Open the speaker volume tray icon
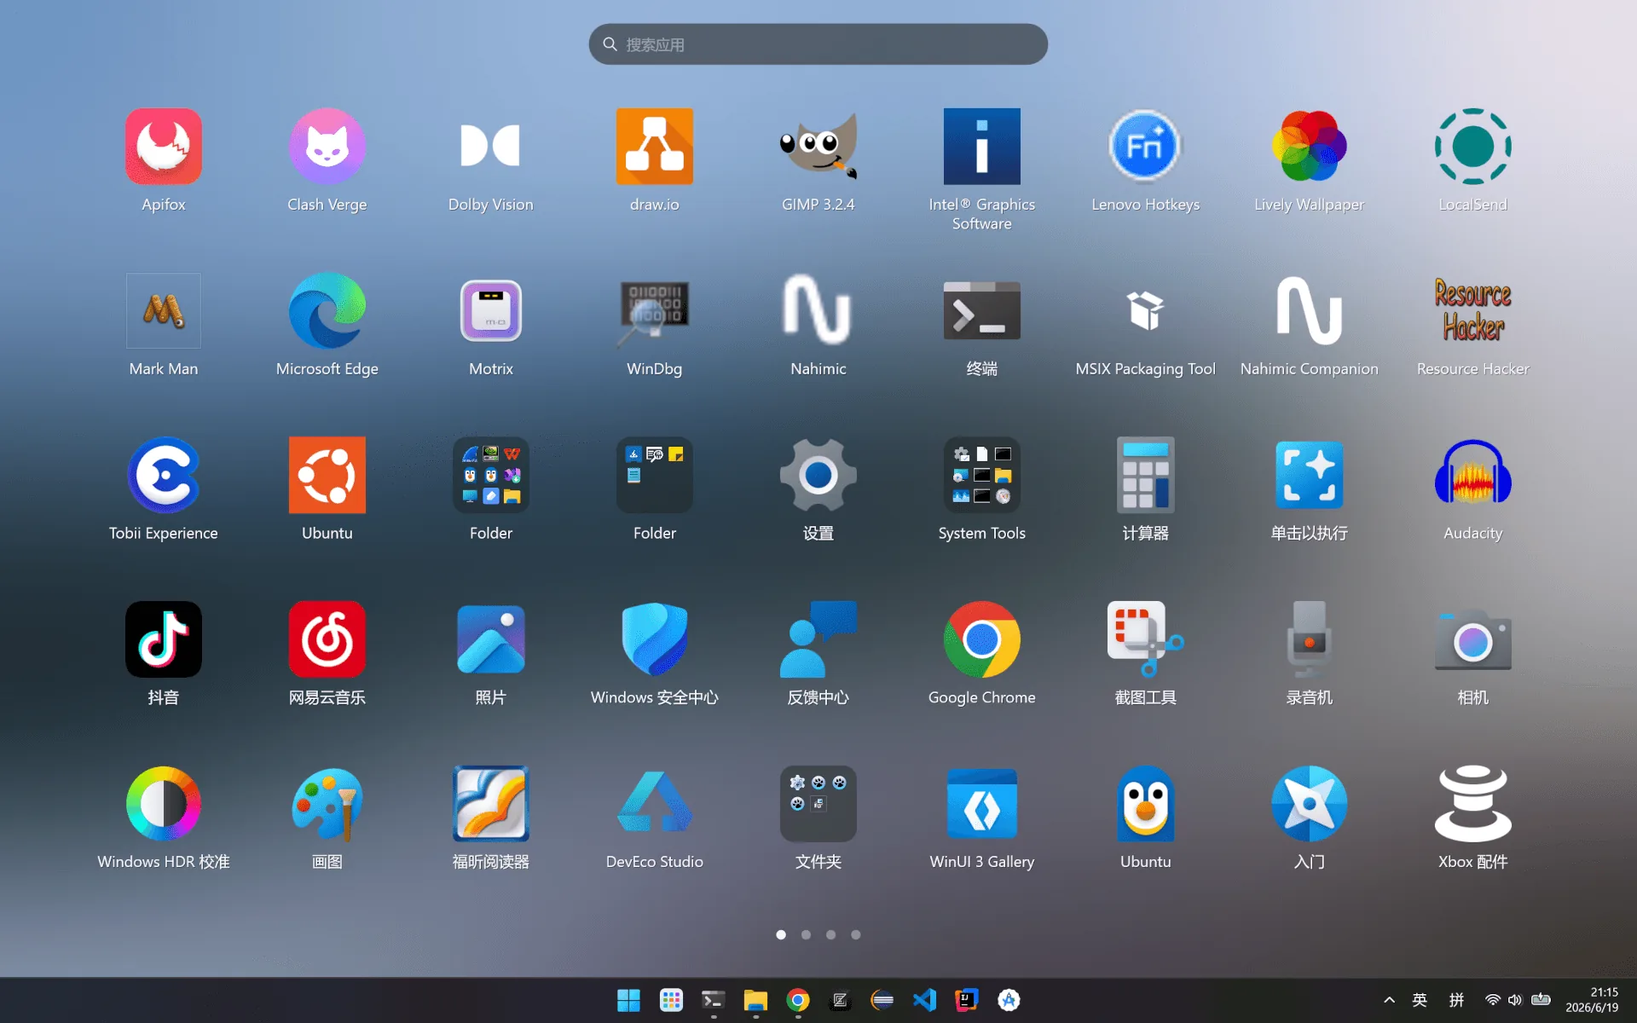The image size is (1637, 1023). tap(1515, 1000)
